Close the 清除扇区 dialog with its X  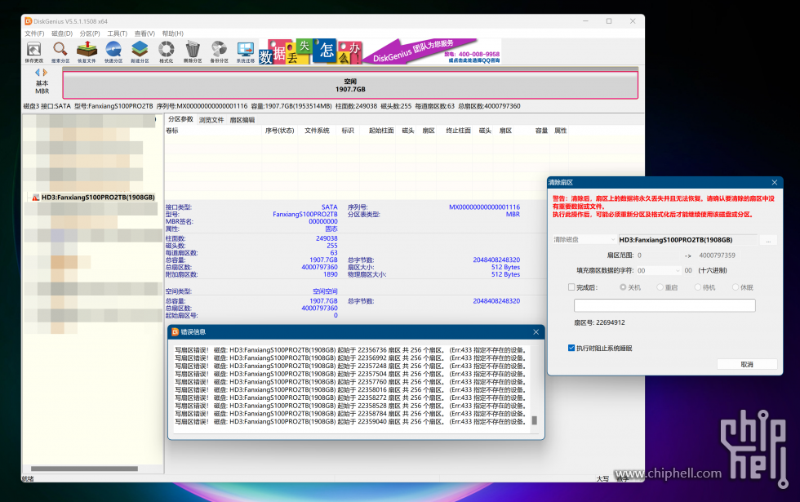pos(775,183)
